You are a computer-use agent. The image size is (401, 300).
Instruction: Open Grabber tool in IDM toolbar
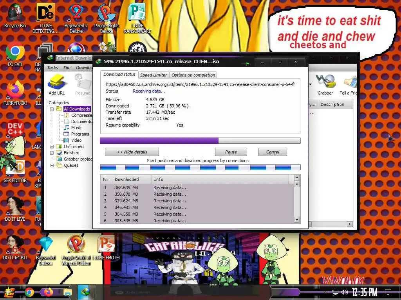[325, 85]
